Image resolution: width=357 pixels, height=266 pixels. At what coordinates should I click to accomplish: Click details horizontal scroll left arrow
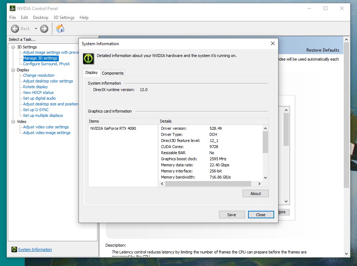tap(162, 184)
